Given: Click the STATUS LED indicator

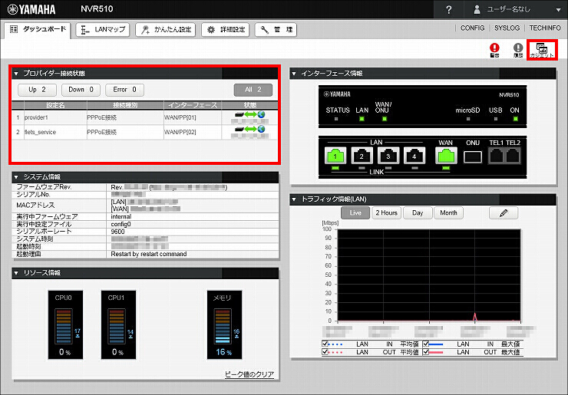Looking at the screenshot, I should point(336,119).
